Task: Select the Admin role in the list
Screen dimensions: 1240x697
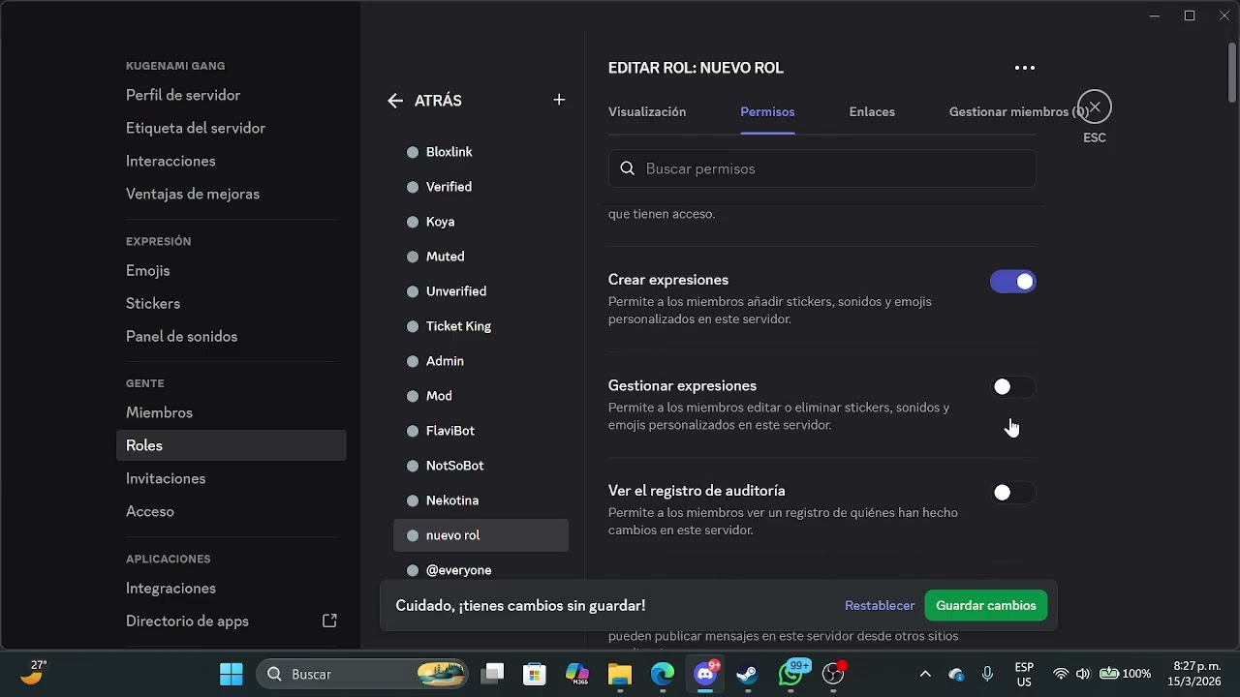Action: [x=480, y=361]
